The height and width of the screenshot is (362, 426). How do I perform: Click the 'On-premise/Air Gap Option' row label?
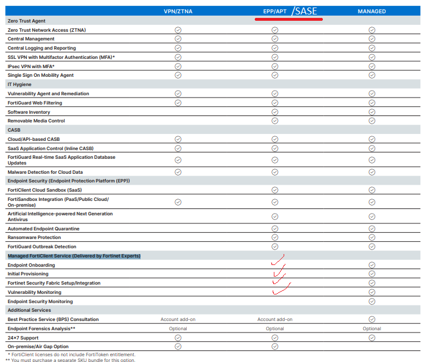pyautogui.click(x=38, y=346)
